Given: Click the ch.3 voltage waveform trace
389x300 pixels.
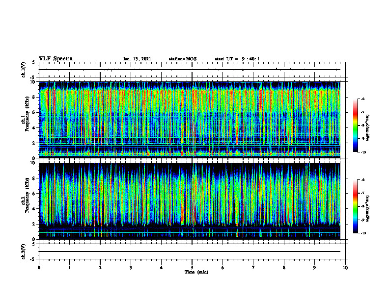Looking at the screenshot, I should [190, 251].
